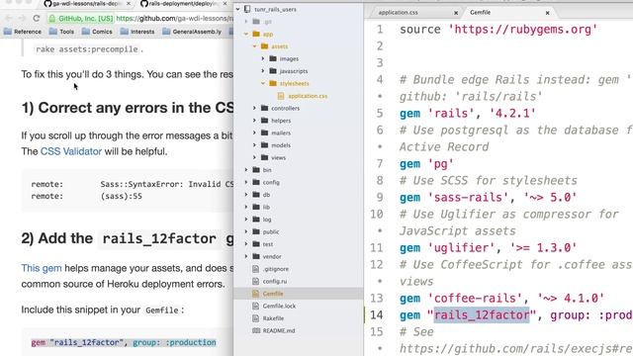Open the Interests bookmarks folder
Image resolution: width=633 pixels, height=356 pixels.
[x=137, y=32]
